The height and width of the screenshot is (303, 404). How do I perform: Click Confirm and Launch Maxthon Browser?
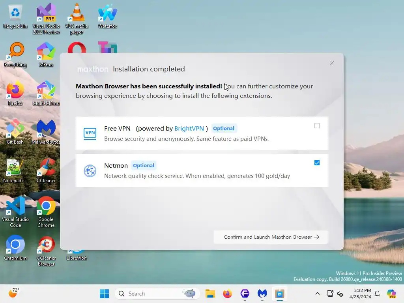coord(271,237)
